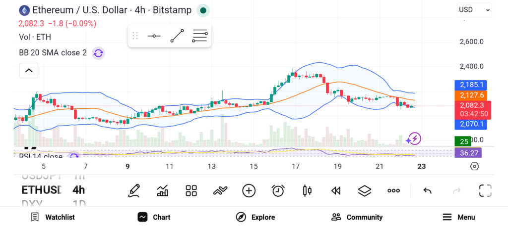Select the horizontal line drawing tool
The width and height of the screenshot is (508, 228).
tap(154, 36)
